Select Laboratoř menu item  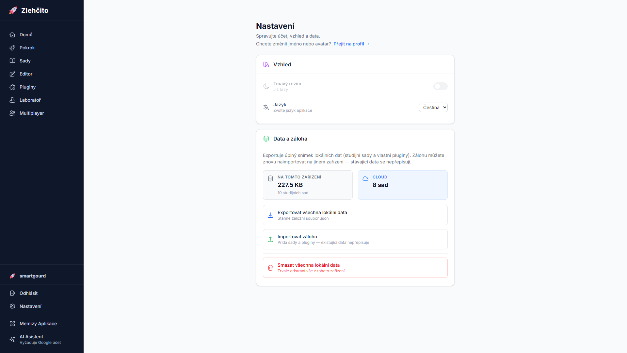tap(42, 100)
